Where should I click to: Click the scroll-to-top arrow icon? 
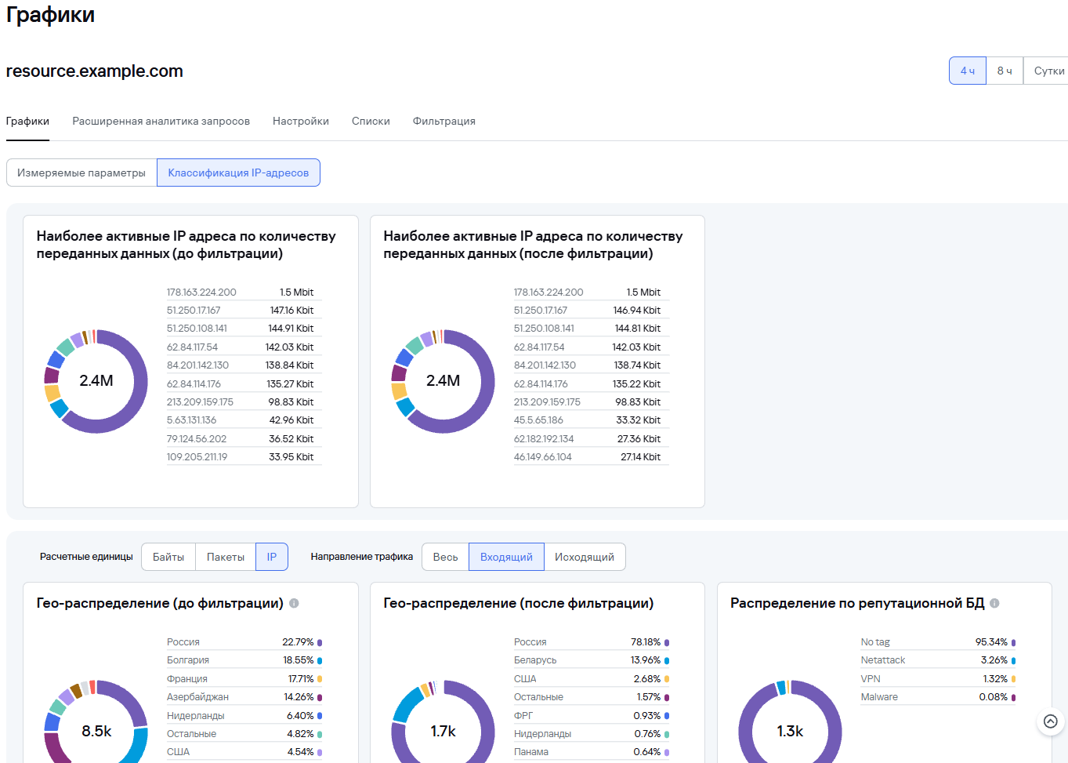pyautogui.click(x=1051, y=721)
